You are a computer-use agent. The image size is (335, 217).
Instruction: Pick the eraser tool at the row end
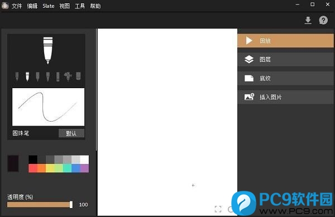click(x=78, y=76)
